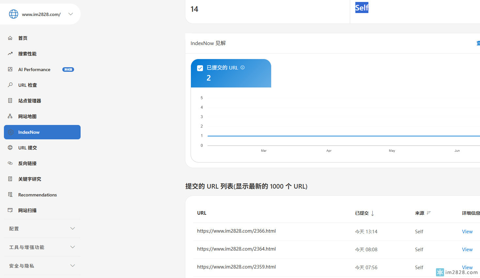Screen dimensions: 480x278
Task: Click View for the 2364.html row
Action: pyautogui.click(x=467, y=250)
